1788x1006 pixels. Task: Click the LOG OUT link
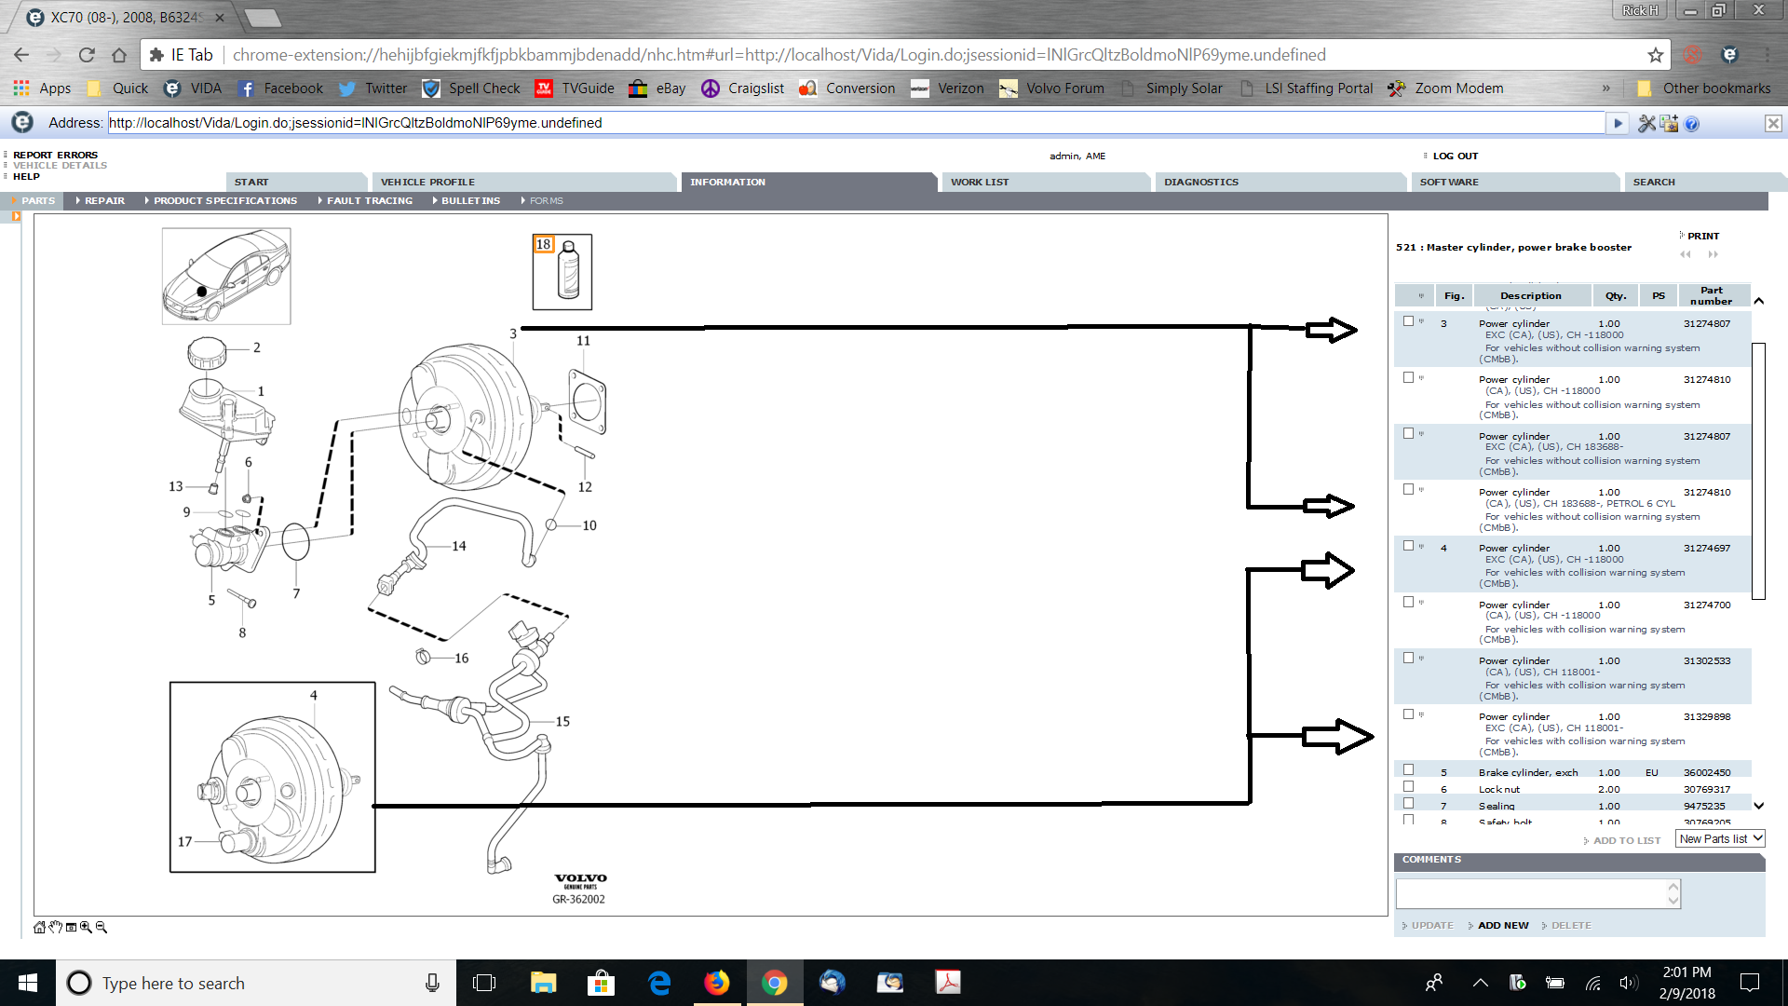point(1455,156)
